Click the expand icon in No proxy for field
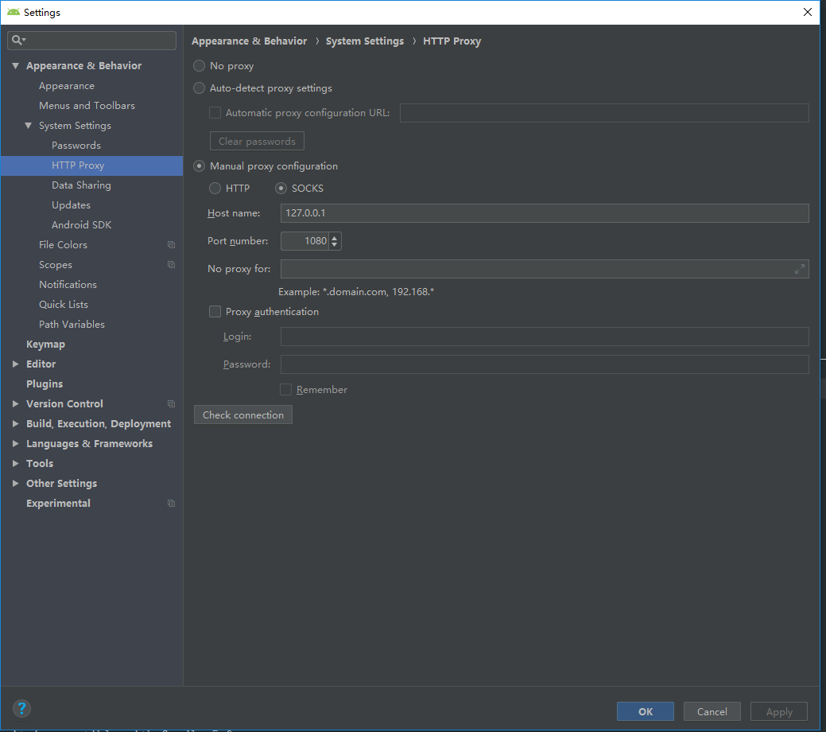The image size is (826, 732). click(x=801, y=269)
